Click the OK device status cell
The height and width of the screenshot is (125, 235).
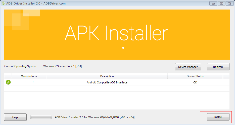[195, 82]
